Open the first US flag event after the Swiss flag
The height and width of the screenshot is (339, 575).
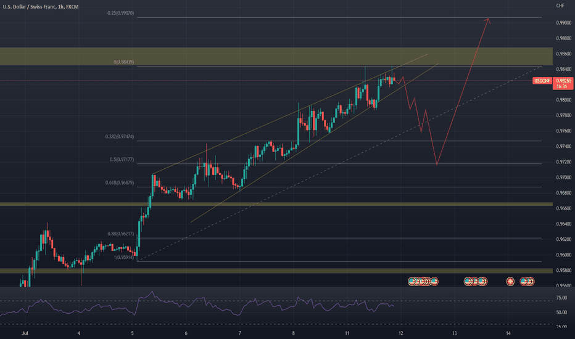tap(524, 282)
